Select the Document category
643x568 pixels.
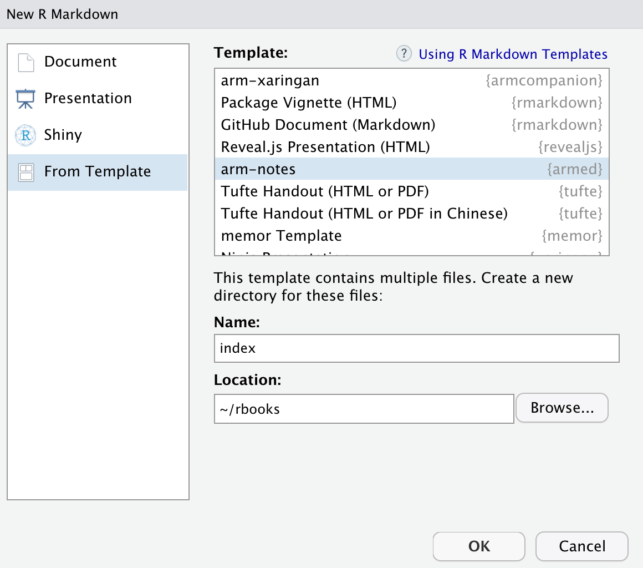pos(80,62)
